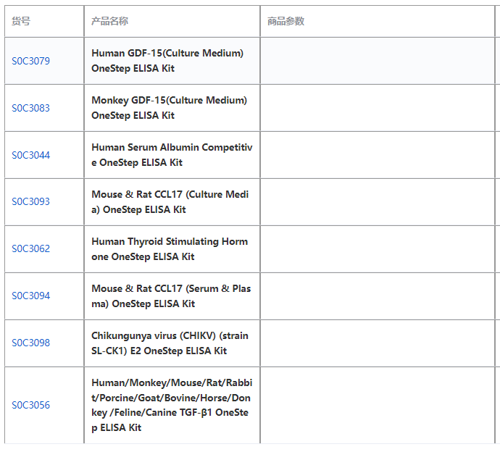Select Human Thyroid Stimulating Hormone kit name

pyautogui.click(x=170, y=248)
